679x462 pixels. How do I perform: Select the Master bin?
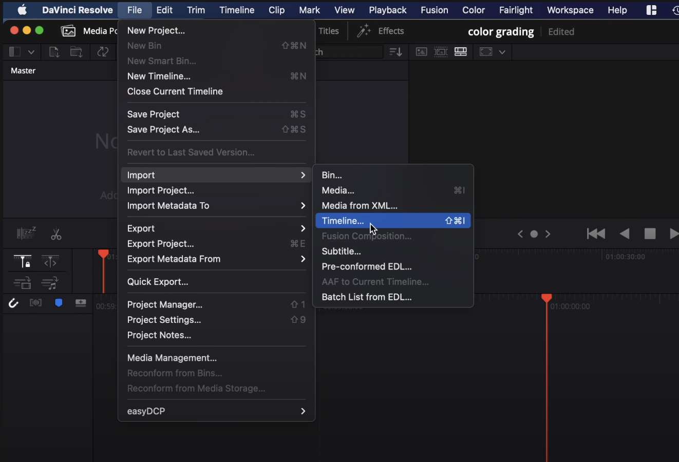click(23, 71)
